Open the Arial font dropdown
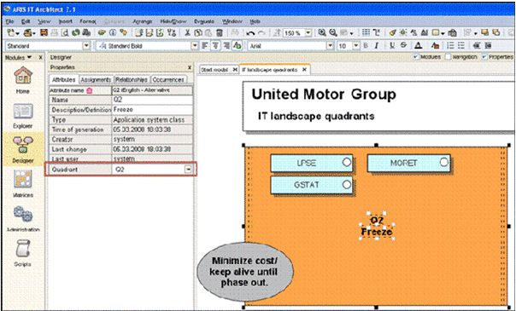The image size is (516, 311). tap(330, 46)
